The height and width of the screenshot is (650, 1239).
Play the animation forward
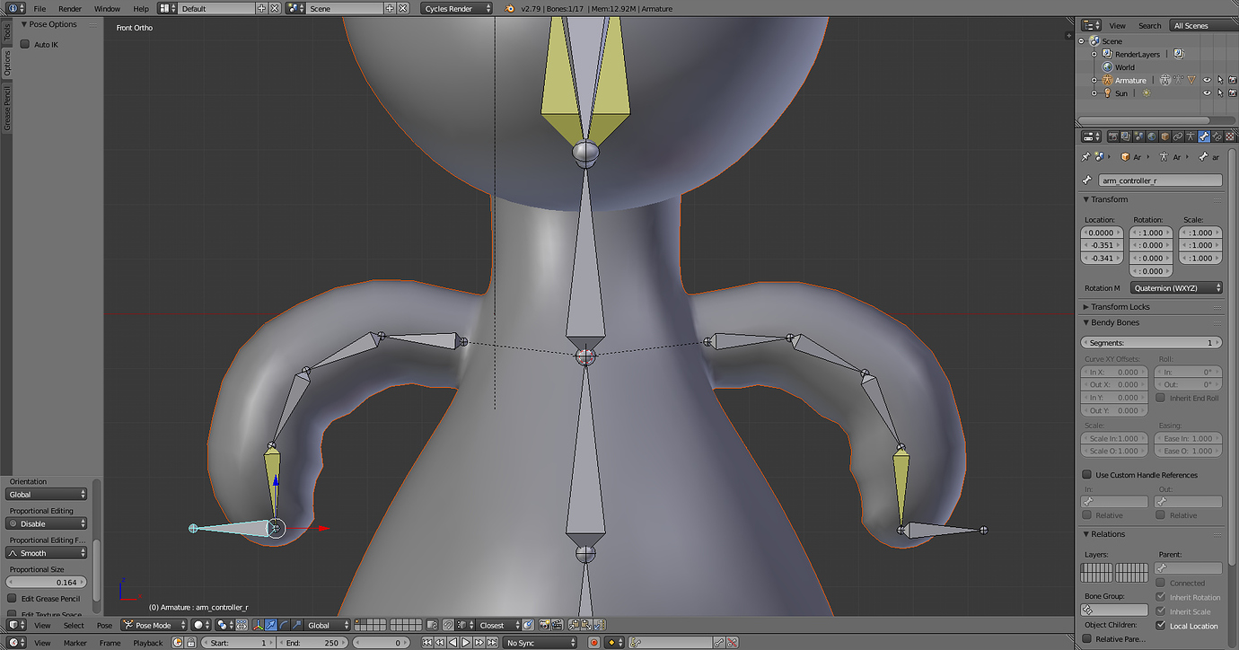[x=465, y=643]
